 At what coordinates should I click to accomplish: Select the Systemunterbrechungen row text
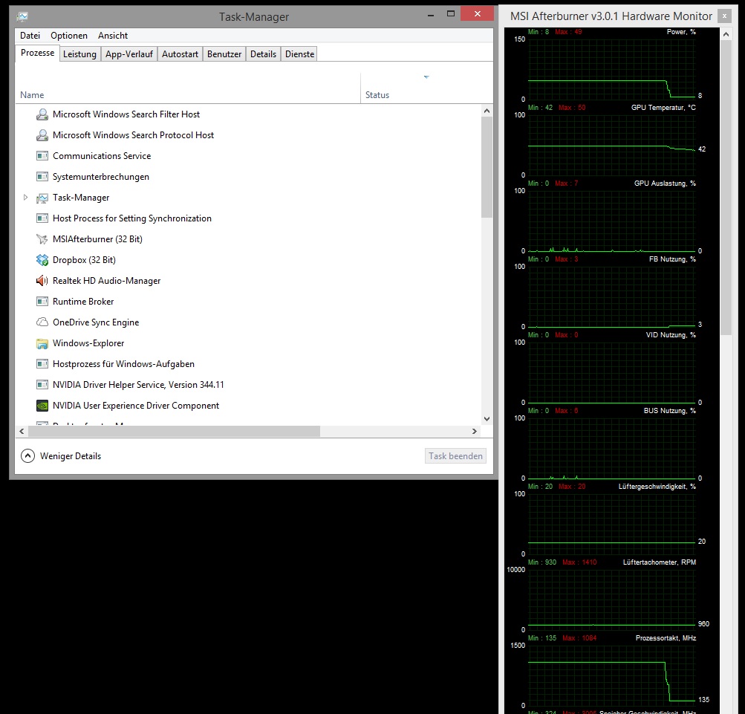(101, 177)
